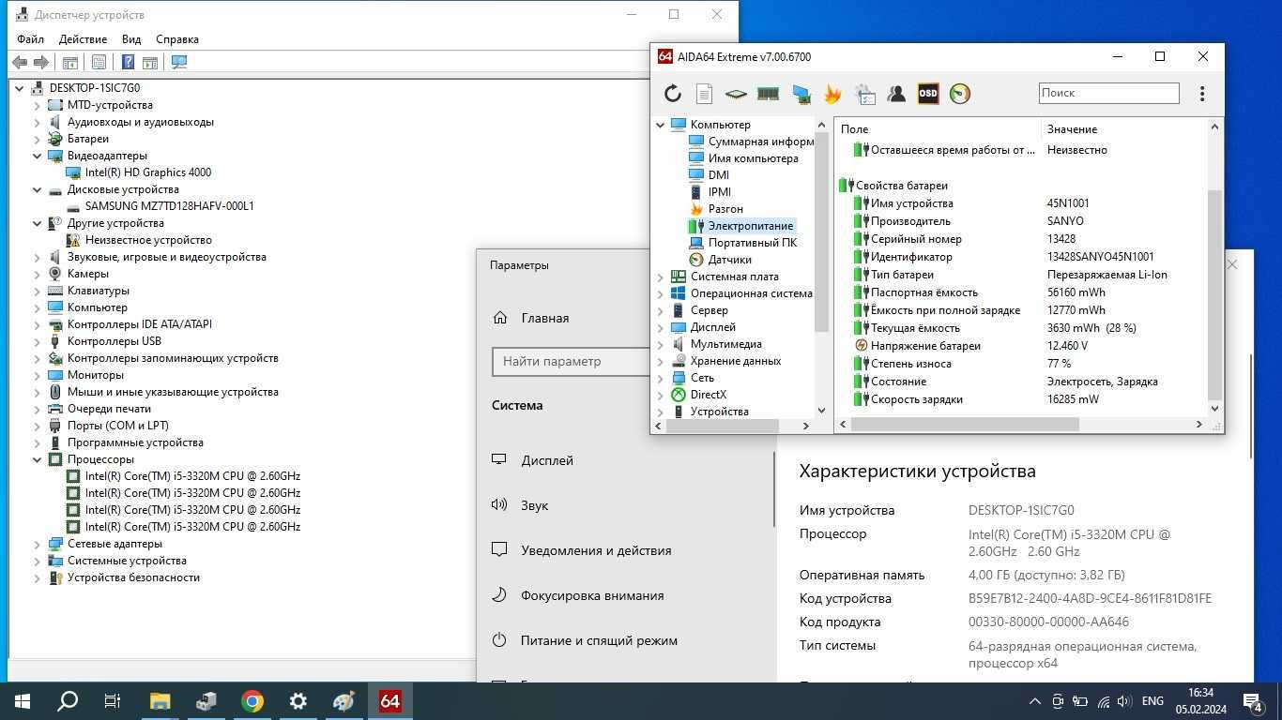This screenshot has width=1282, height=720.
Task: Select Неизвестное устройство in Device Manager
Action: [148, 240]
